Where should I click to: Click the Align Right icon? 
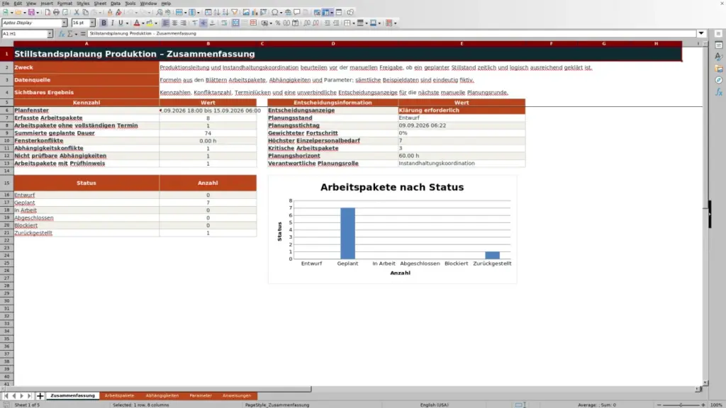pos(184,23)
